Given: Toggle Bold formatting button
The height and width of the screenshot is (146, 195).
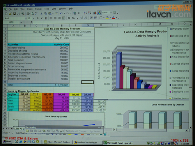Looking at the screenshot, I should [x=37, y=18].
